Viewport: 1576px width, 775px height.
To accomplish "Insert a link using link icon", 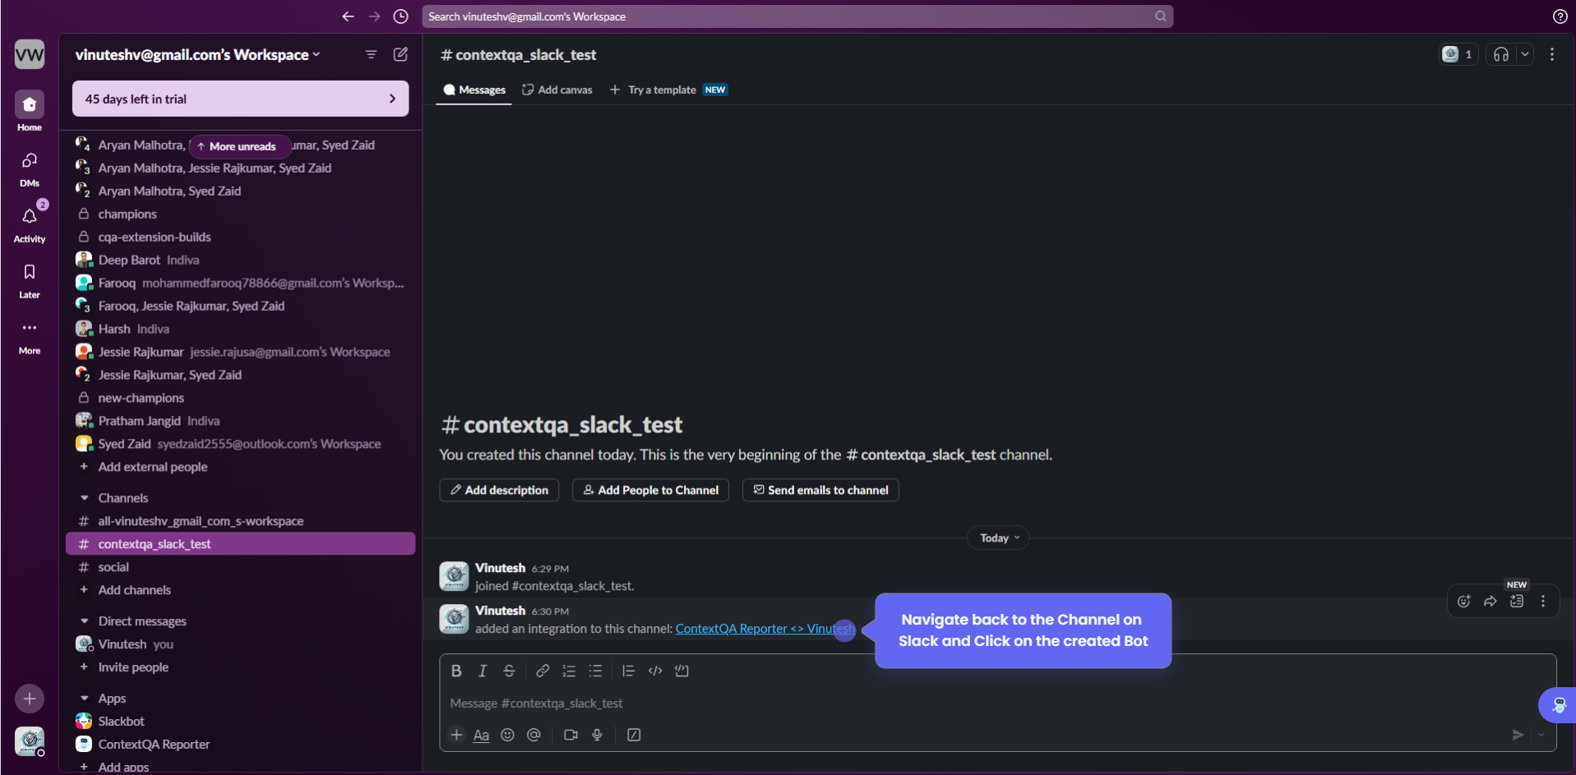I will tap(543, 671).
